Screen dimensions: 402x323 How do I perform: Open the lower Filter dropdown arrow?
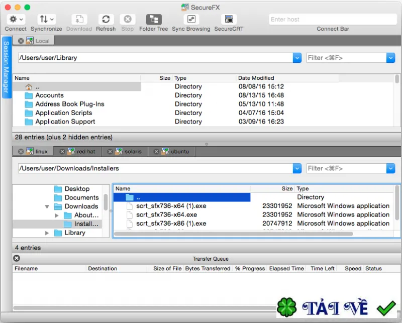click(390, 168)
